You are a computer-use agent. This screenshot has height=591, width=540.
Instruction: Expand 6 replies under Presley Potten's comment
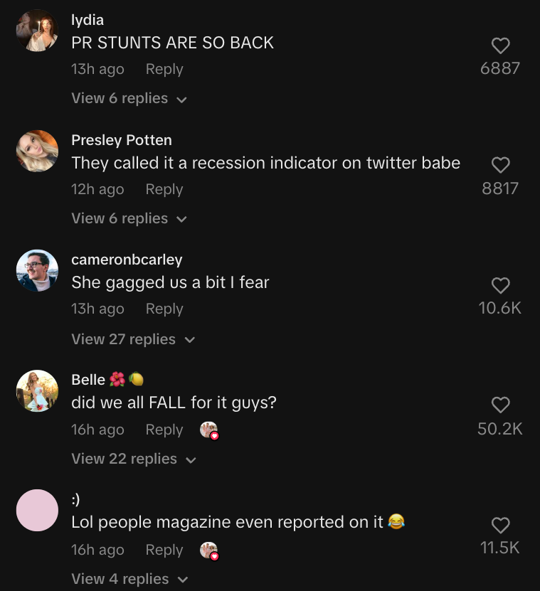[x=129, y=218]
